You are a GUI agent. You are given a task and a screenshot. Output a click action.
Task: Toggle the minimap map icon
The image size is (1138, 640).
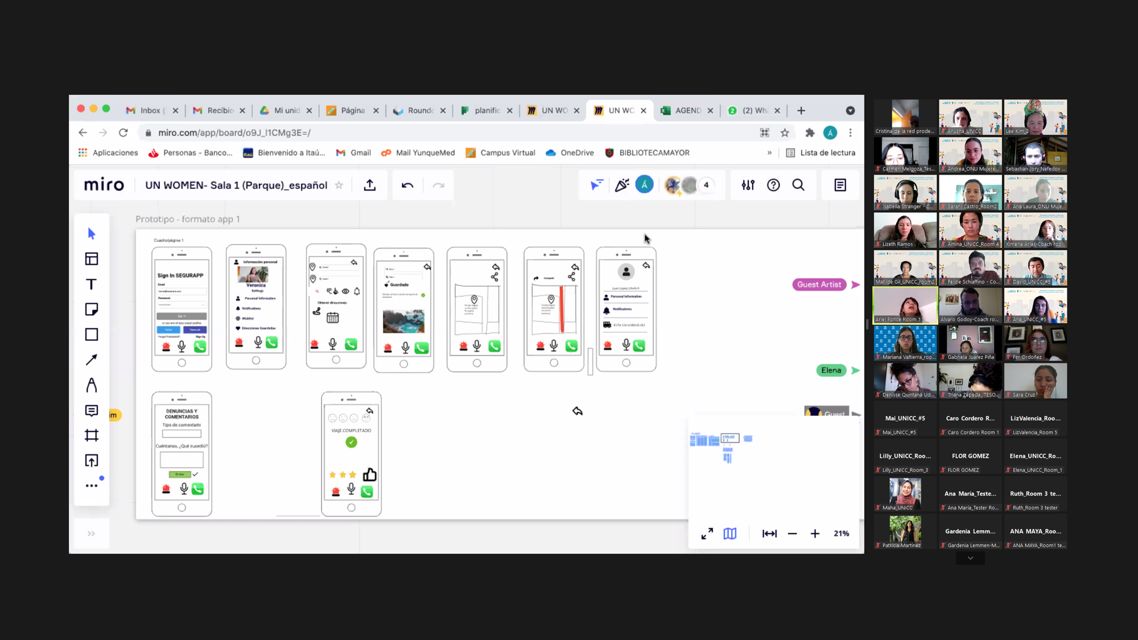(x=730, y=534)
